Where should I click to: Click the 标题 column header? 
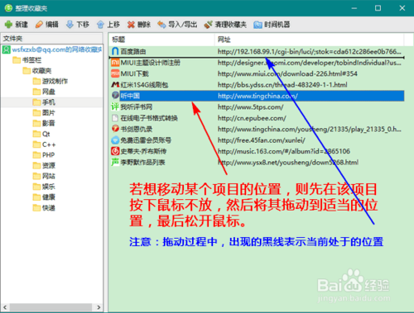[161, 40]
